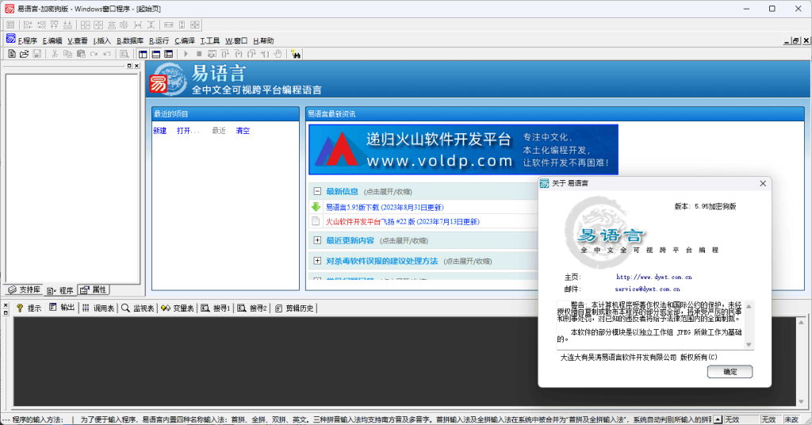This screenshot has width=812, height=425.
Task: Click the Stop square icon
Action: 199,54
